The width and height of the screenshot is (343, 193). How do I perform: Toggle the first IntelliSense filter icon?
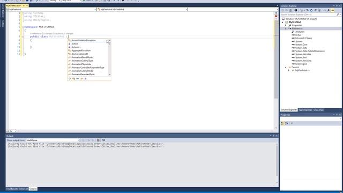(70, 79)
